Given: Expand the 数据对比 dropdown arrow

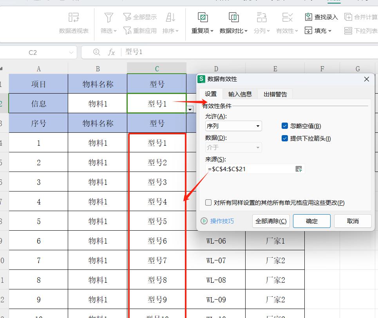Looking at the screenshot, I should click(246, 31).
